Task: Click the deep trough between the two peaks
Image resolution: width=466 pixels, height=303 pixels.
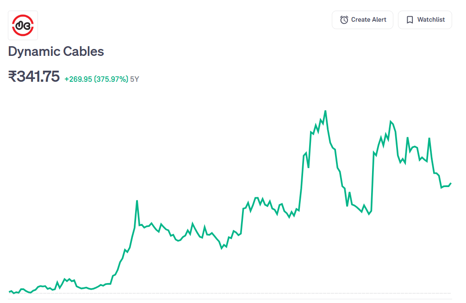Action: click(369, 214)
